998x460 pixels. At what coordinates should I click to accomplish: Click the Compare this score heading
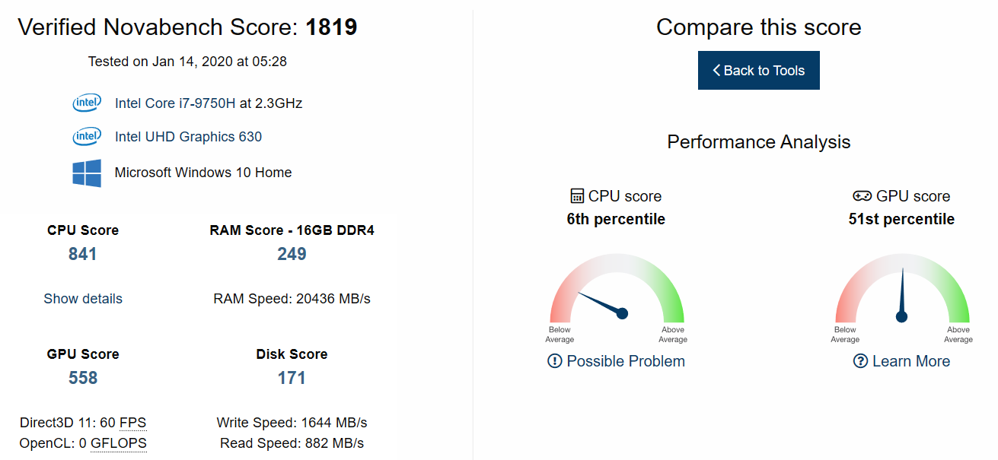[759, 27]
